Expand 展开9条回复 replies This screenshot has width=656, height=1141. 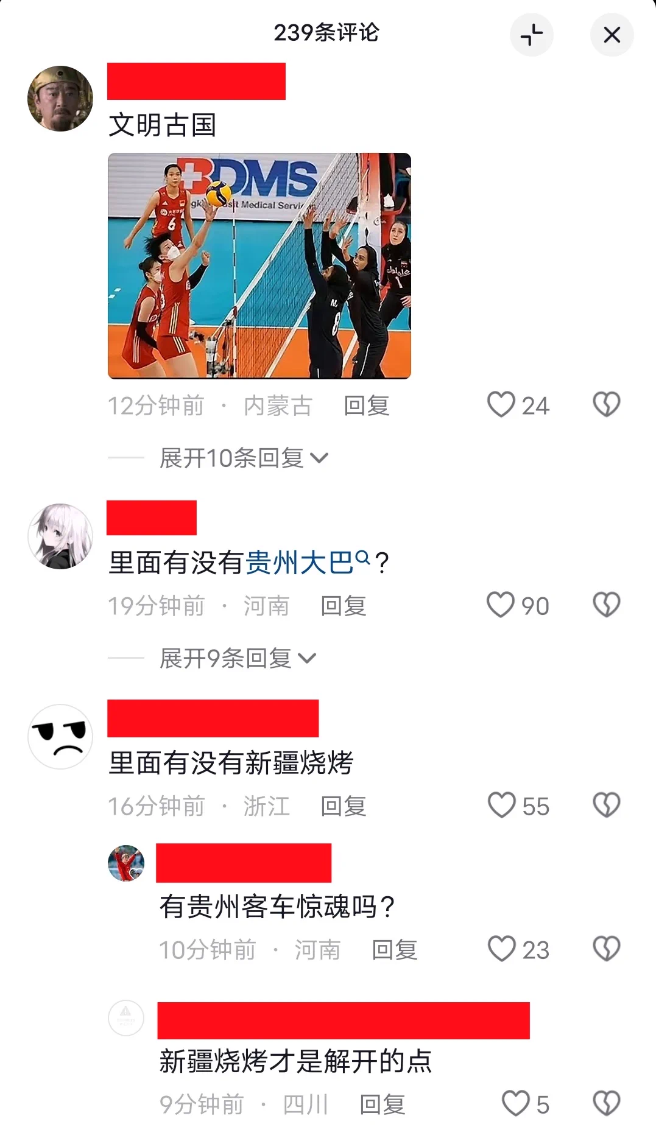[238, 658]
